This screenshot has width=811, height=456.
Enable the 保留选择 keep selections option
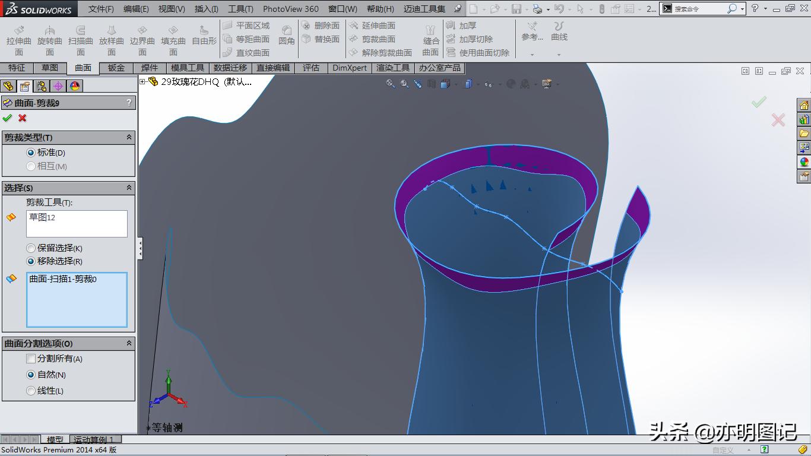[x=30, y=248]
